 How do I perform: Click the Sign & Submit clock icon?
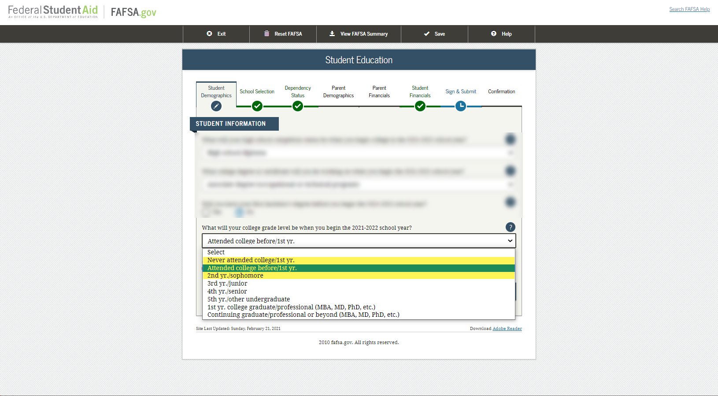[x=461, y=106]
